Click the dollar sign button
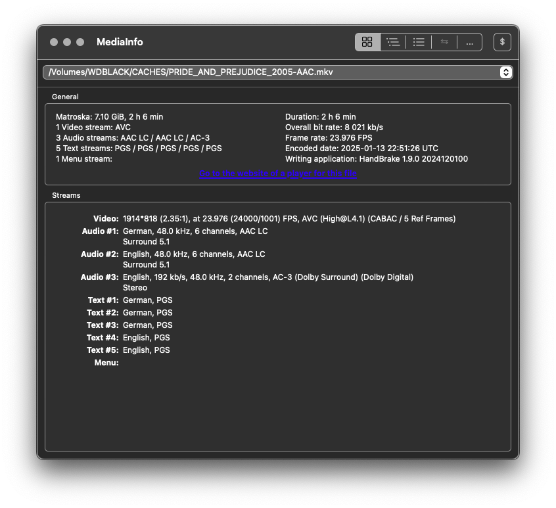 502,42
